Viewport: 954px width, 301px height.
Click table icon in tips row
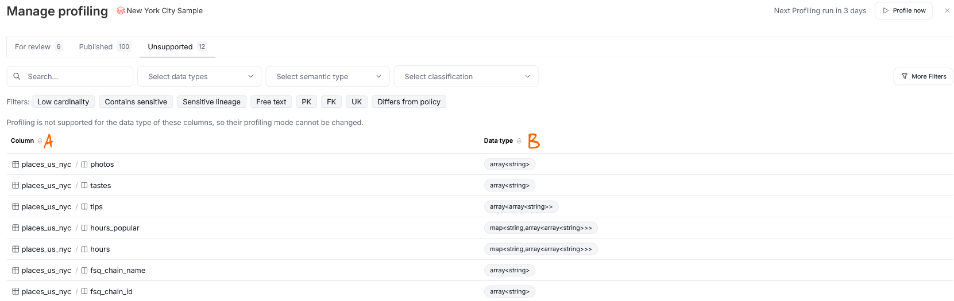16,207
